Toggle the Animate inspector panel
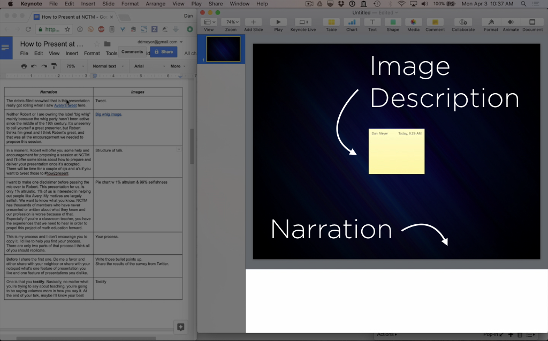 click(x=511, y=22)
